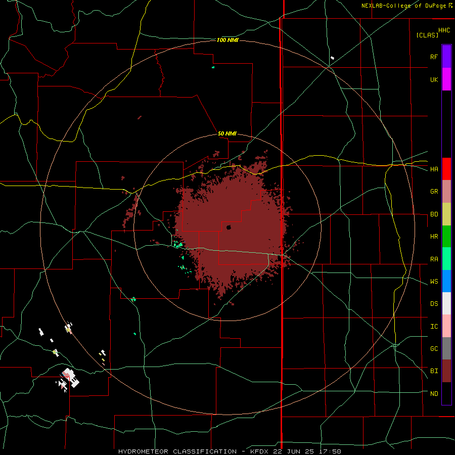Image resolution: width=455 pixels, height=455 pixels.
Task: Click the 'HA' legend label
Action: 434,169
